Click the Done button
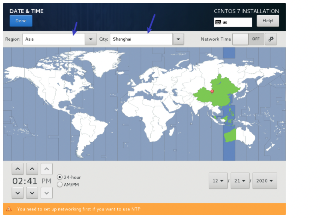 [21, 21]
